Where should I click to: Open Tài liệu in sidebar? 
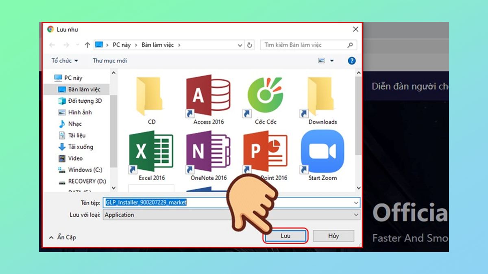[72, 135]
